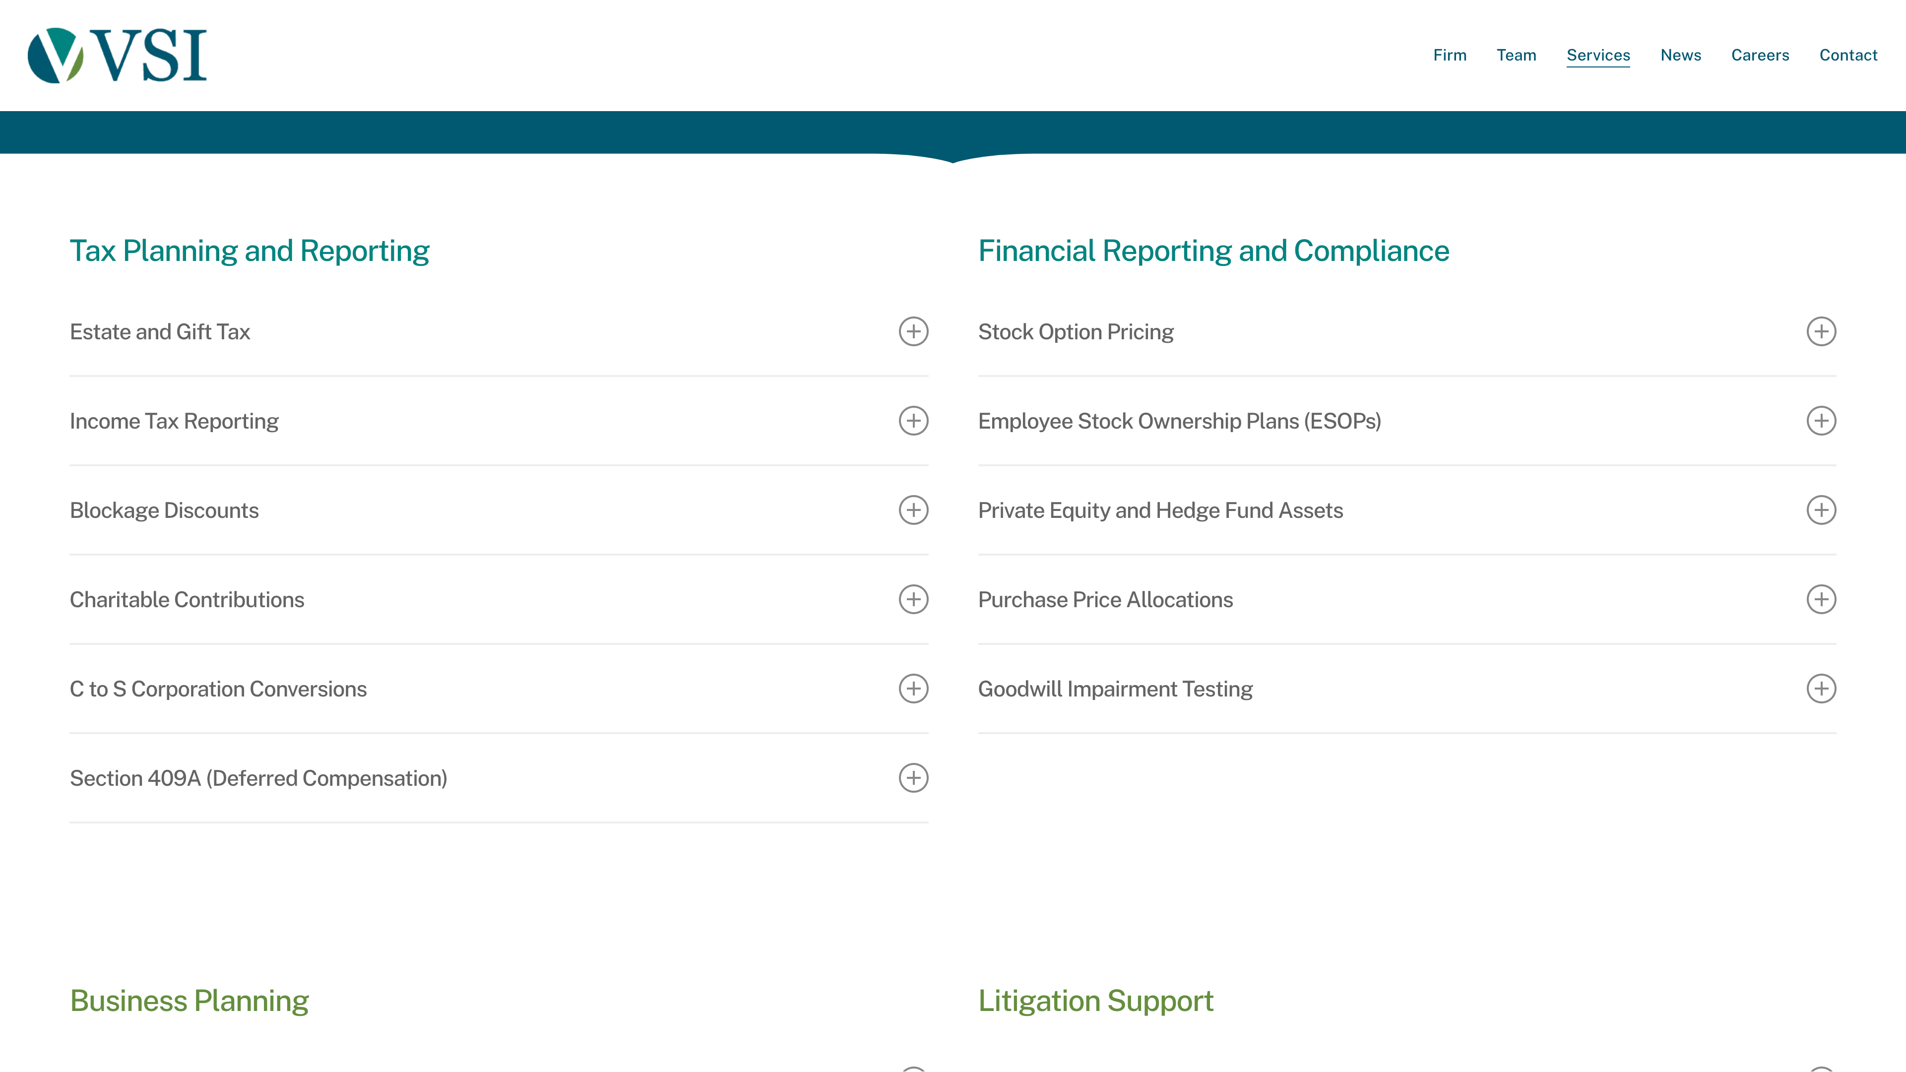Click plus icon beside Income Tax Reporting
The width and height of the screenshot is (1906, 1072).
click(913, 421)
